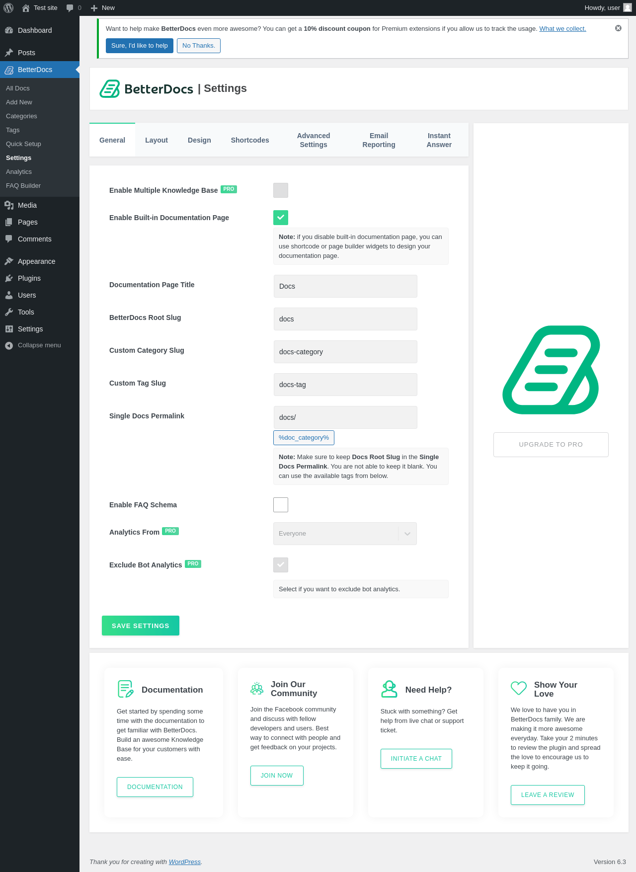
Task: Click the large BetterDocs logo in promo panel
Action: (551, 370)
